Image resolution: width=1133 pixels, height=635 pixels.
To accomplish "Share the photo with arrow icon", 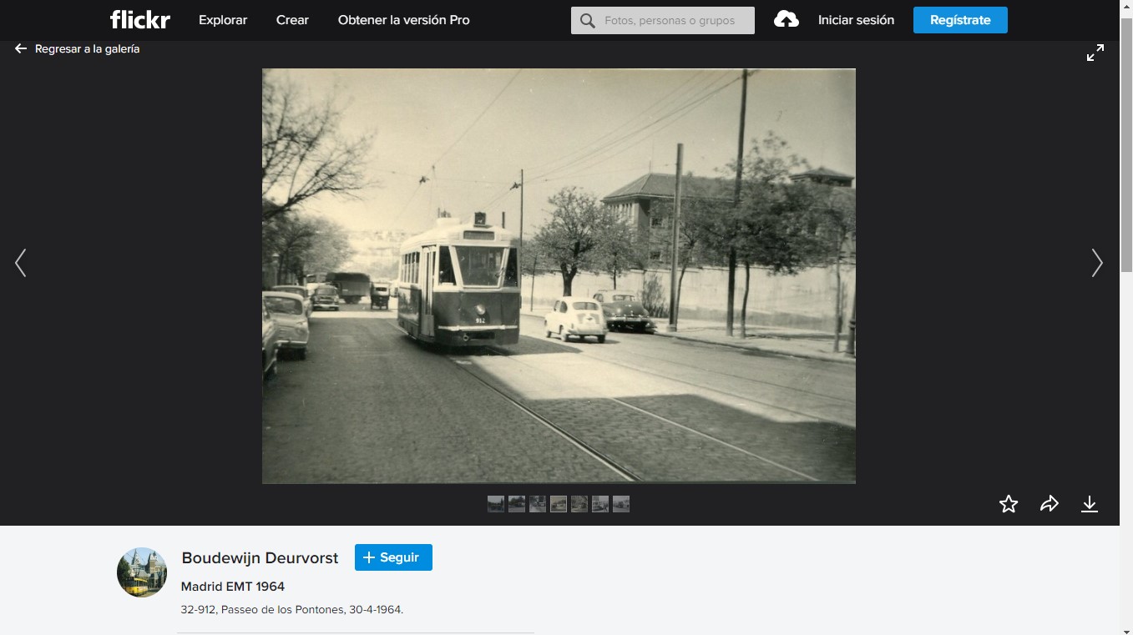I will pos(1050,504).
